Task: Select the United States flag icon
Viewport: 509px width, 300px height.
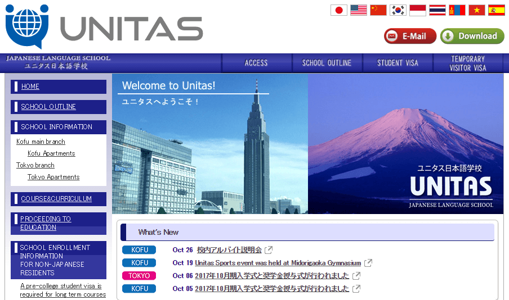Action: (358, 10)
